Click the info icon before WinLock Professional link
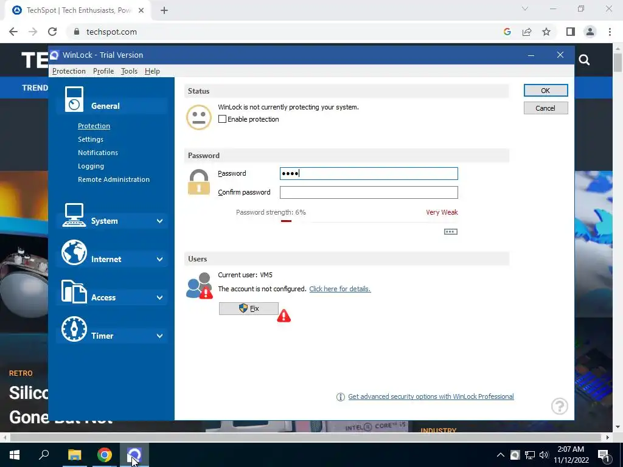The image size is (623, 467). (341, 396)
